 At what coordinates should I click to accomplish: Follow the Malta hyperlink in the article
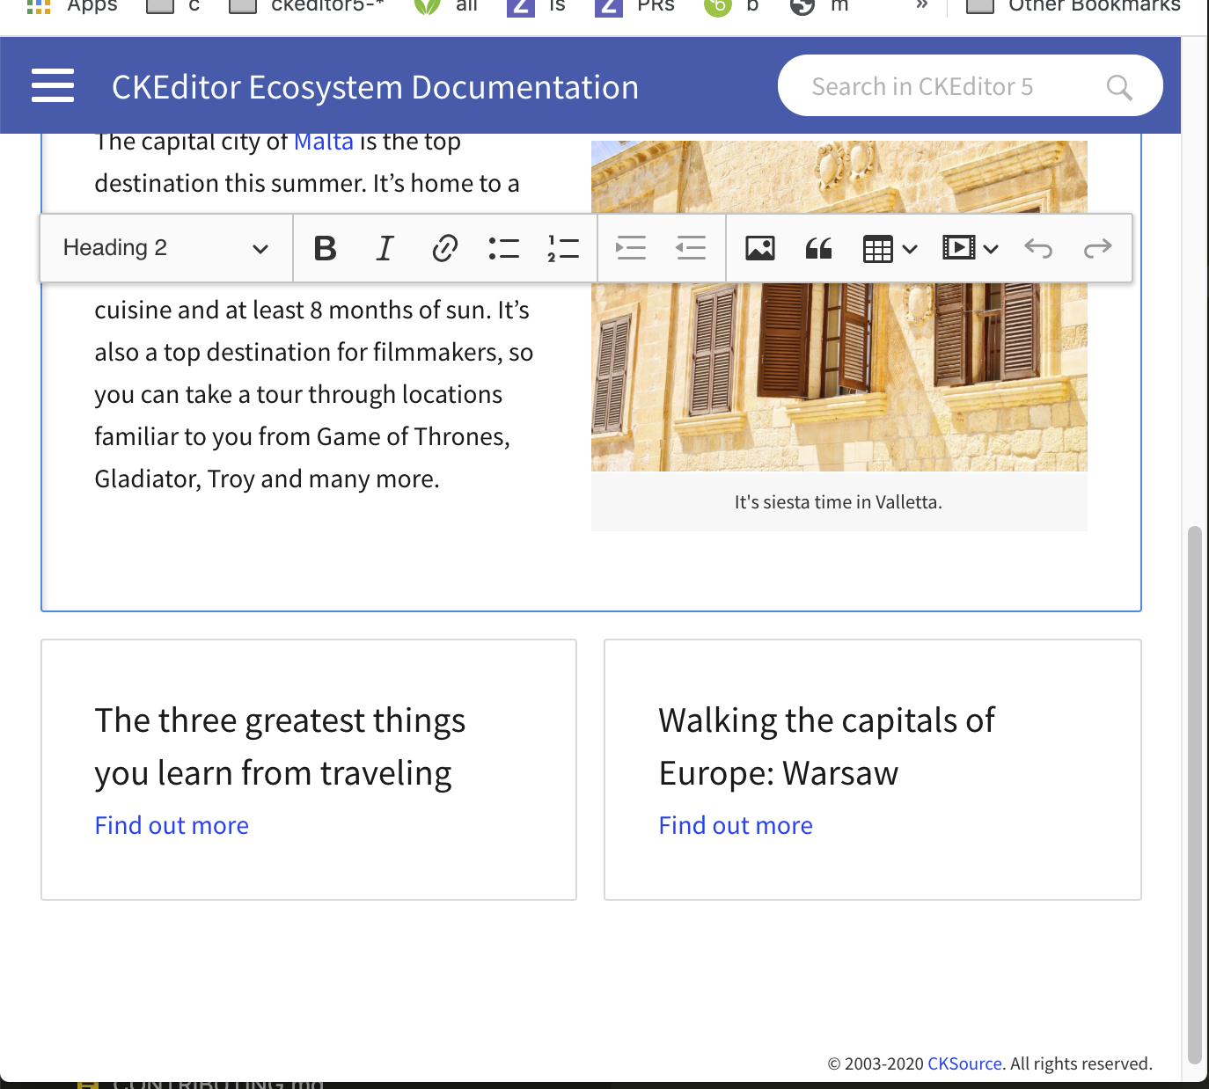pos(323,141)
